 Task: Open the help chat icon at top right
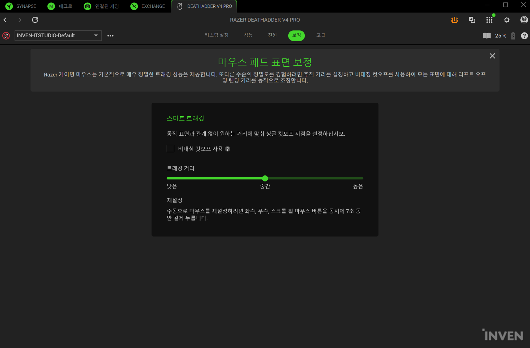pos(524,20)
